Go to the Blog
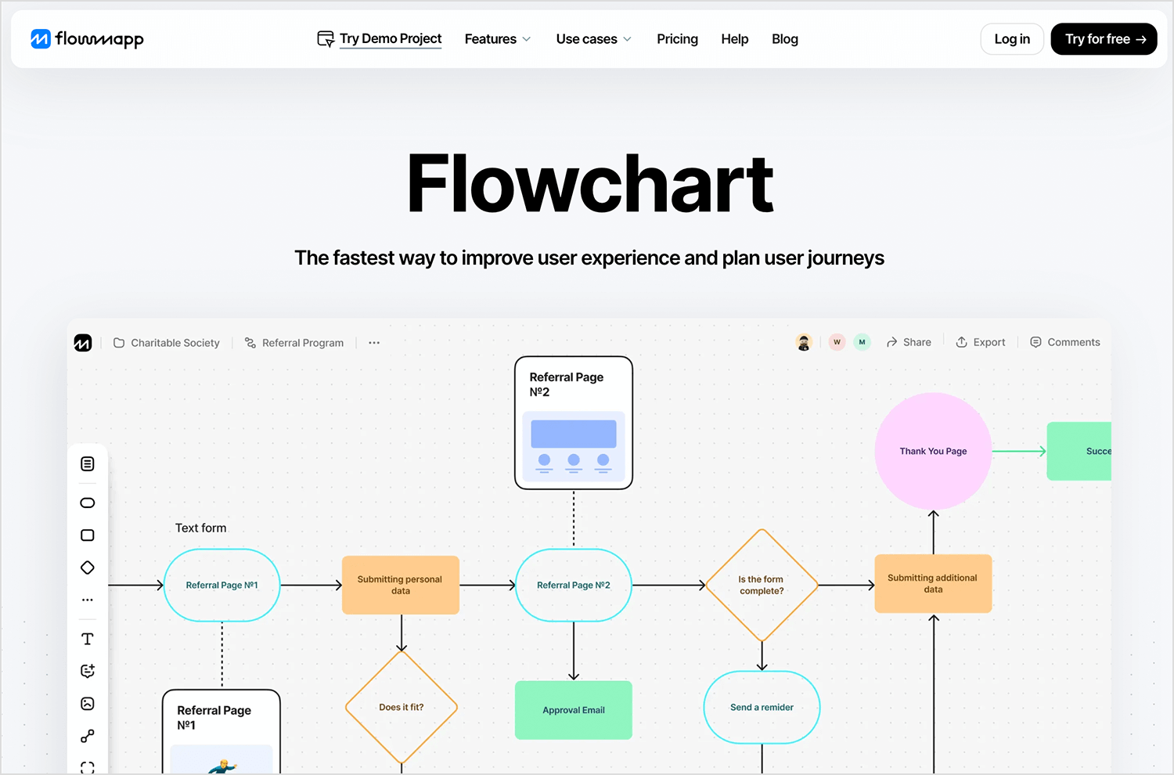The height and width of the screenshot is (775, 1174). coord(784,39)
